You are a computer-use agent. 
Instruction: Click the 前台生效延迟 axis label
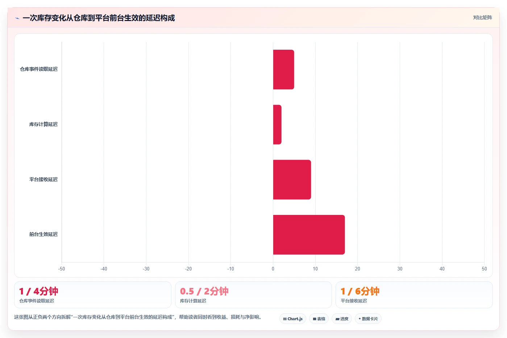click(43, 234)
